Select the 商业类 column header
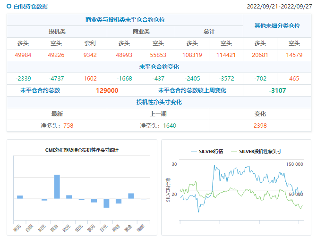Viewport: 317px width, 236px height. [141, 32]
